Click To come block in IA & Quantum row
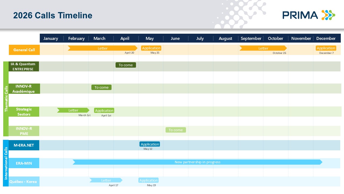 click(x=126, y=65)
